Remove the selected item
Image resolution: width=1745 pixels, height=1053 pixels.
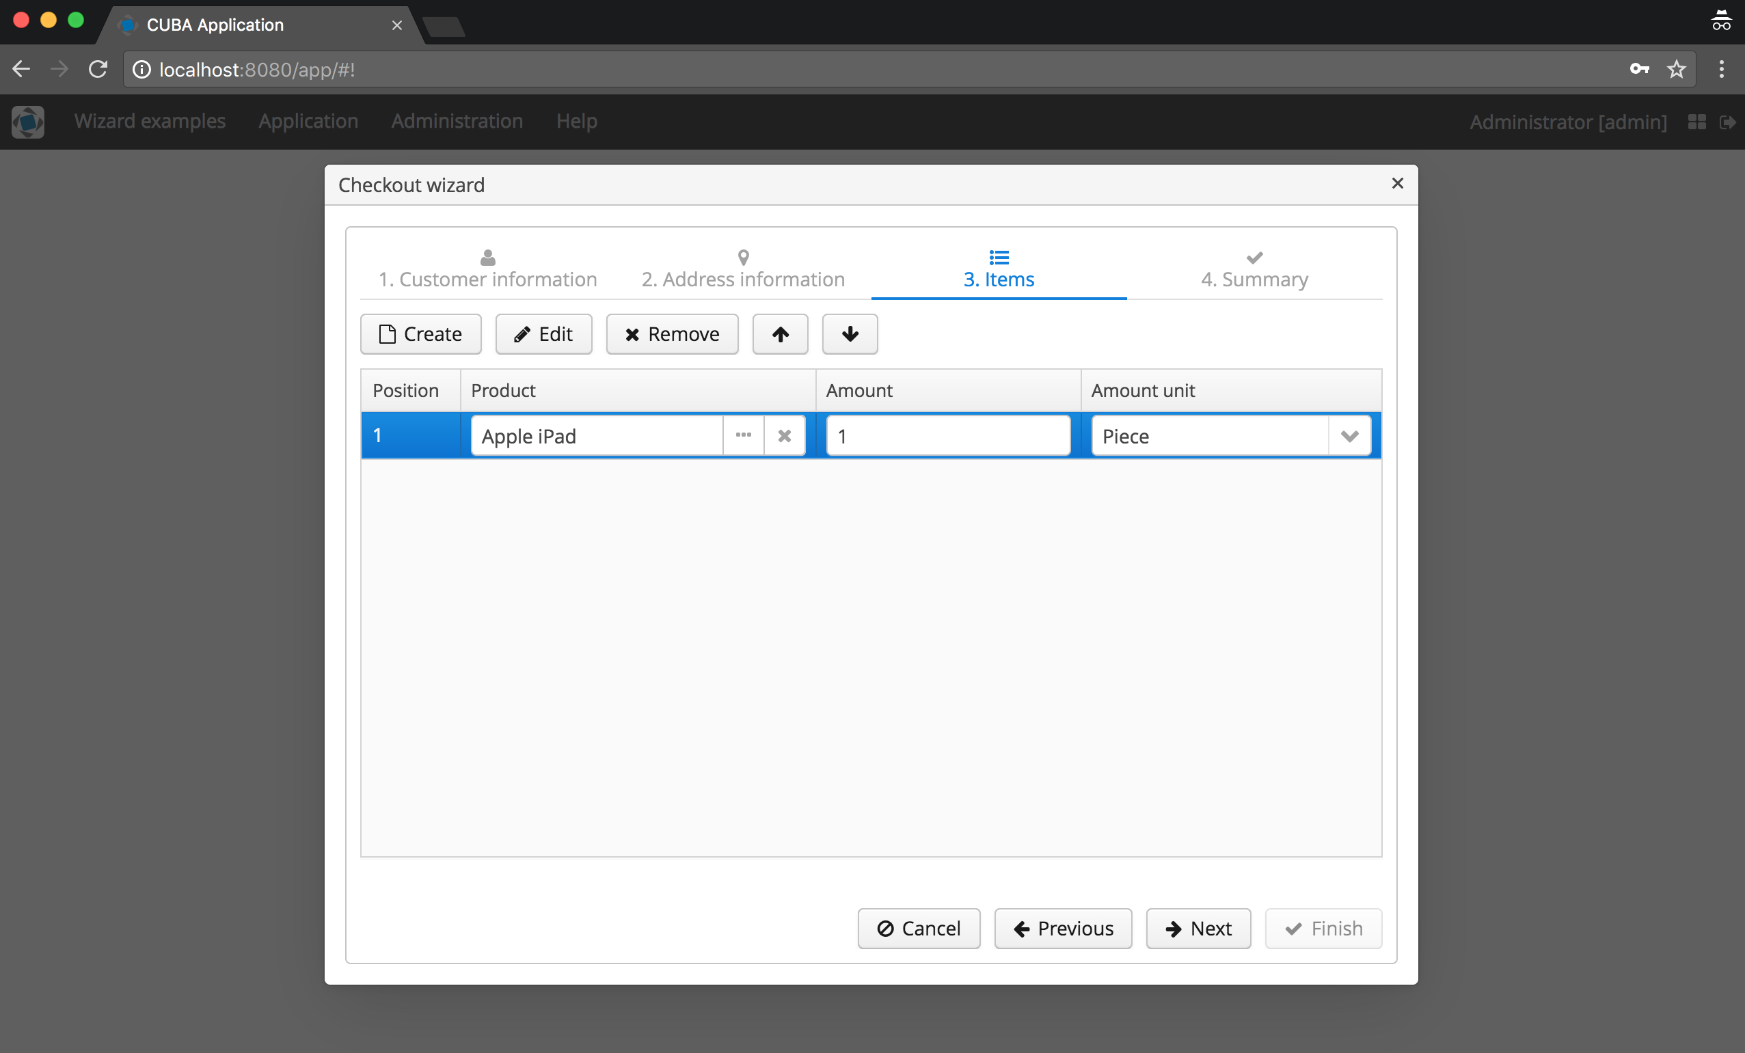pos(671,334)
